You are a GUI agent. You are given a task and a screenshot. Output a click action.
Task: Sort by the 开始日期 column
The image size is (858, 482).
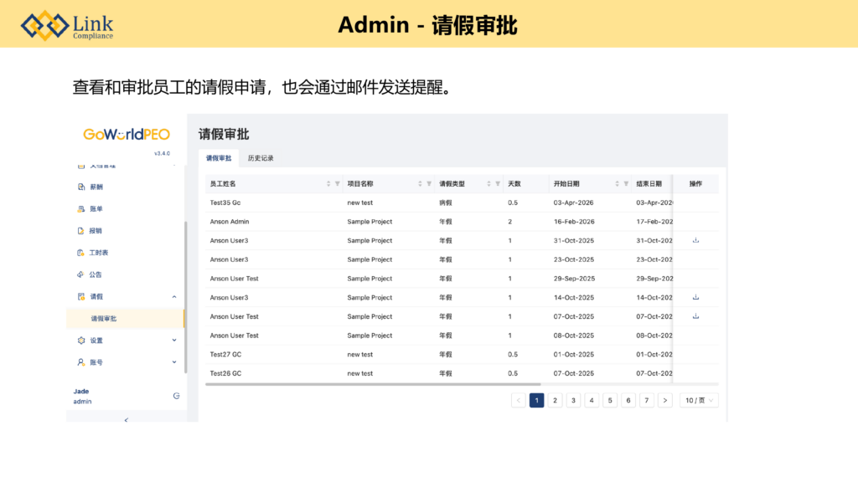[618, 183]
